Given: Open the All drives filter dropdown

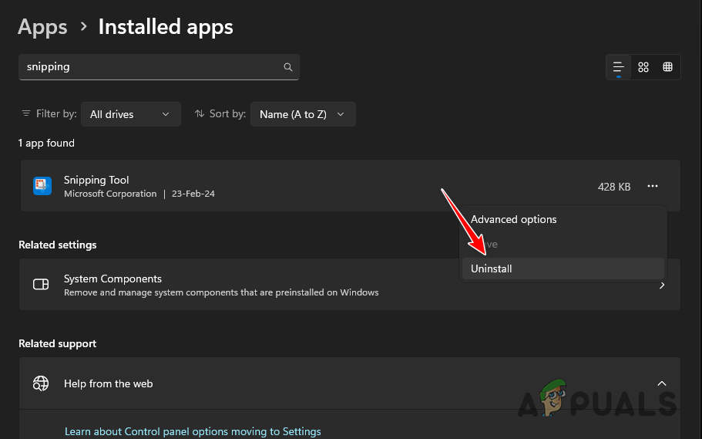Looking at the screenshot, I should [x=131, y=114].
